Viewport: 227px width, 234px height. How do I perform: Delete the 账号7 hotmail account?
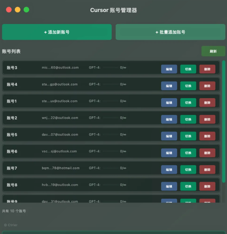point(207,169)
